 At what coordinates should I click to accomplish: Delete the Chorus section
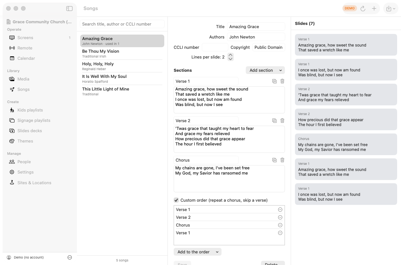pyautogui.click(x=282, y=160)
